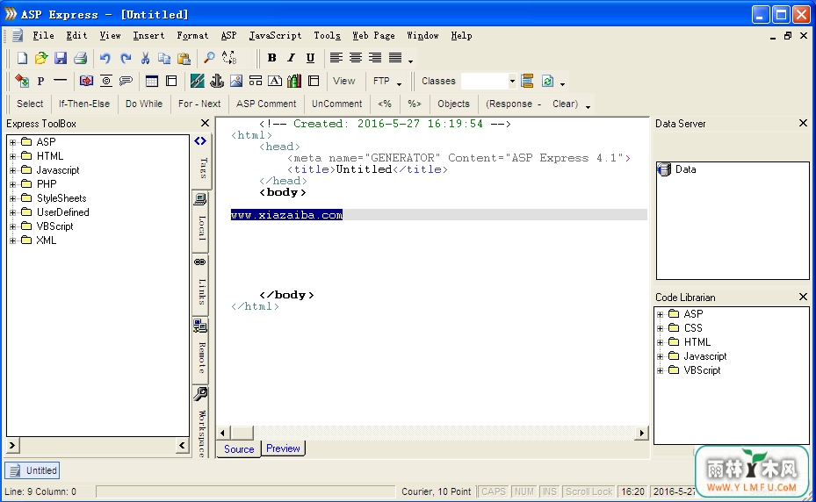Copy selection with the copy icon
Image resolution: width=816 pixels, height=502 pixels.
click(164, 58)
